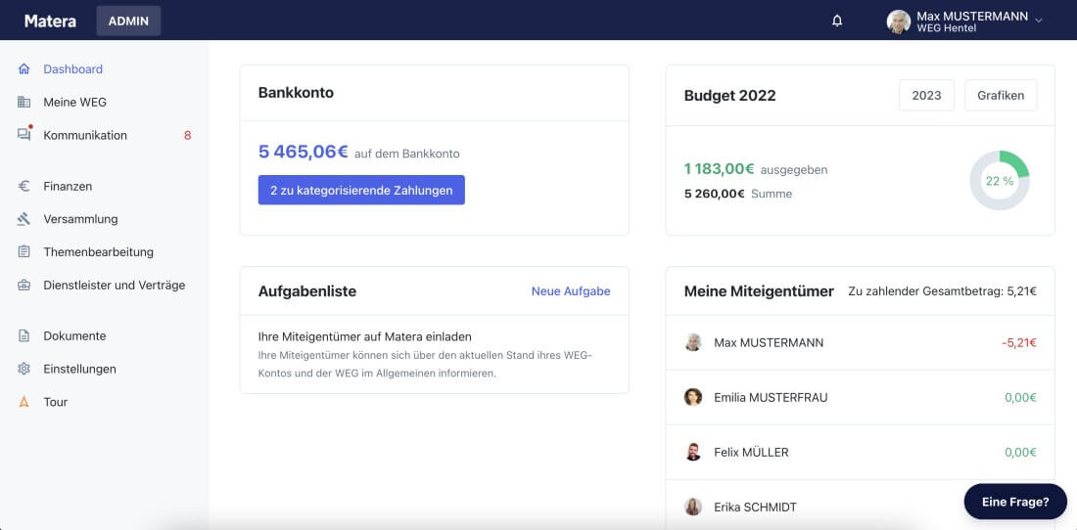
Task: Click Felix Müller's avatar
Action: tap(693, 452)
